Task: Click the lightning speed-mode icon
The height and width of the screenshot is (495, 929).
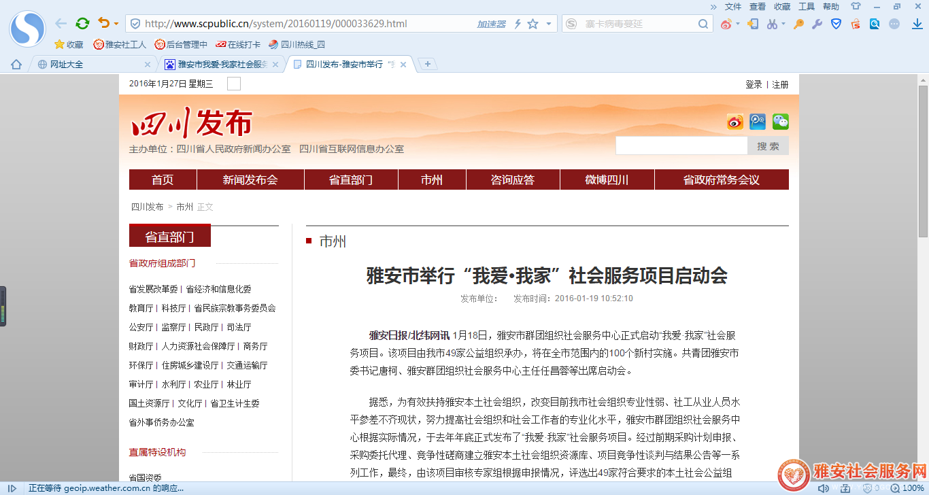Action: (x=518, y=24)
